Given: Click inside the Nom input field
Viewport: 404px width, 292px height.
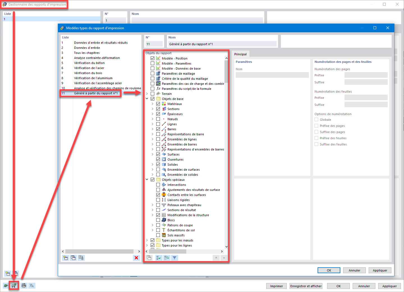Looking at the screenshot, I should 222,44.
